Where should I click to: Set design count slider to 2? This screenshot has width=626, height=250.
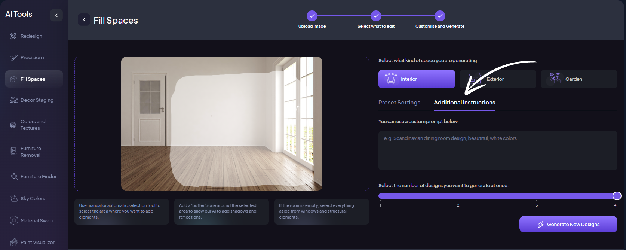click(458, 196)
